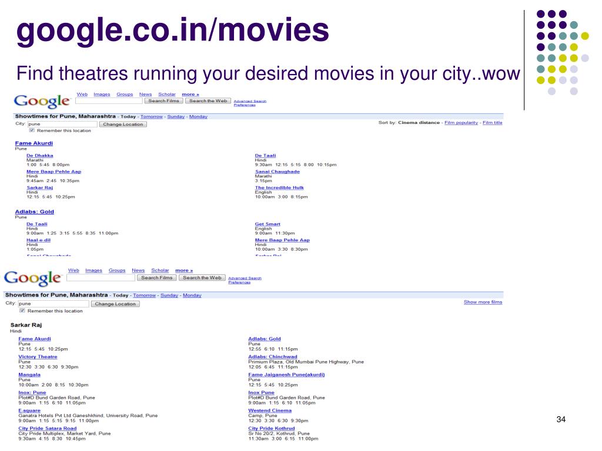Open the Web link in the upper page
Image resolution: width=602 pixels, height=451 pixels.
pyautogui.click(x=82, y=95)
